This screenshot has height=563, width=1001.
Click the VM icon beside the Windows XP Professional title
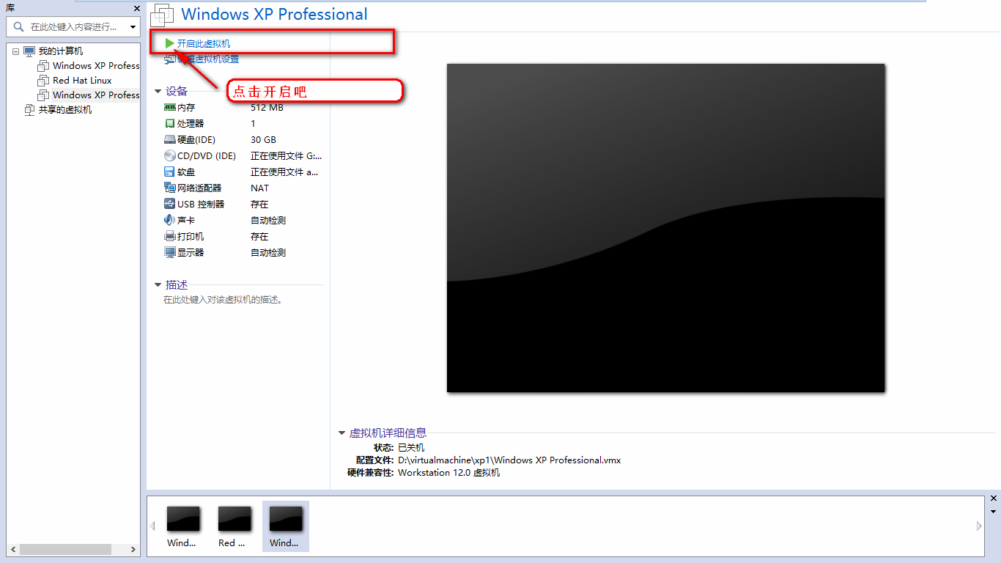click(163, 15)
